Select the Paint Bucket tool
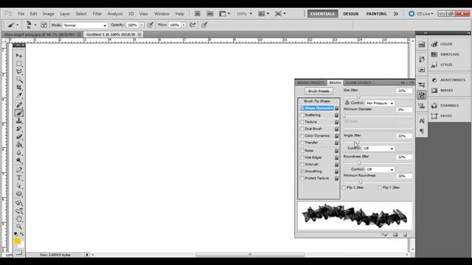The width and height of the screenshot is (472, 265). tap(19, 145)
